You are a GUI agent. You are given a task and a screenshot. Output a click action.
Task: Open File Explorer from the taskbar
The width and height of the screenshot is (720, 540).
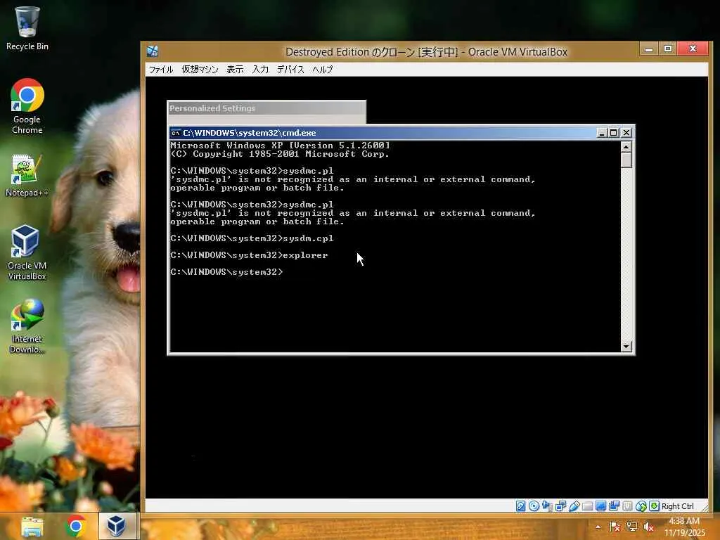click(32, 526)
